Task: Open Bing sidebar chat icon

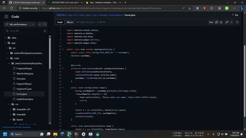Action: point(242,8)
